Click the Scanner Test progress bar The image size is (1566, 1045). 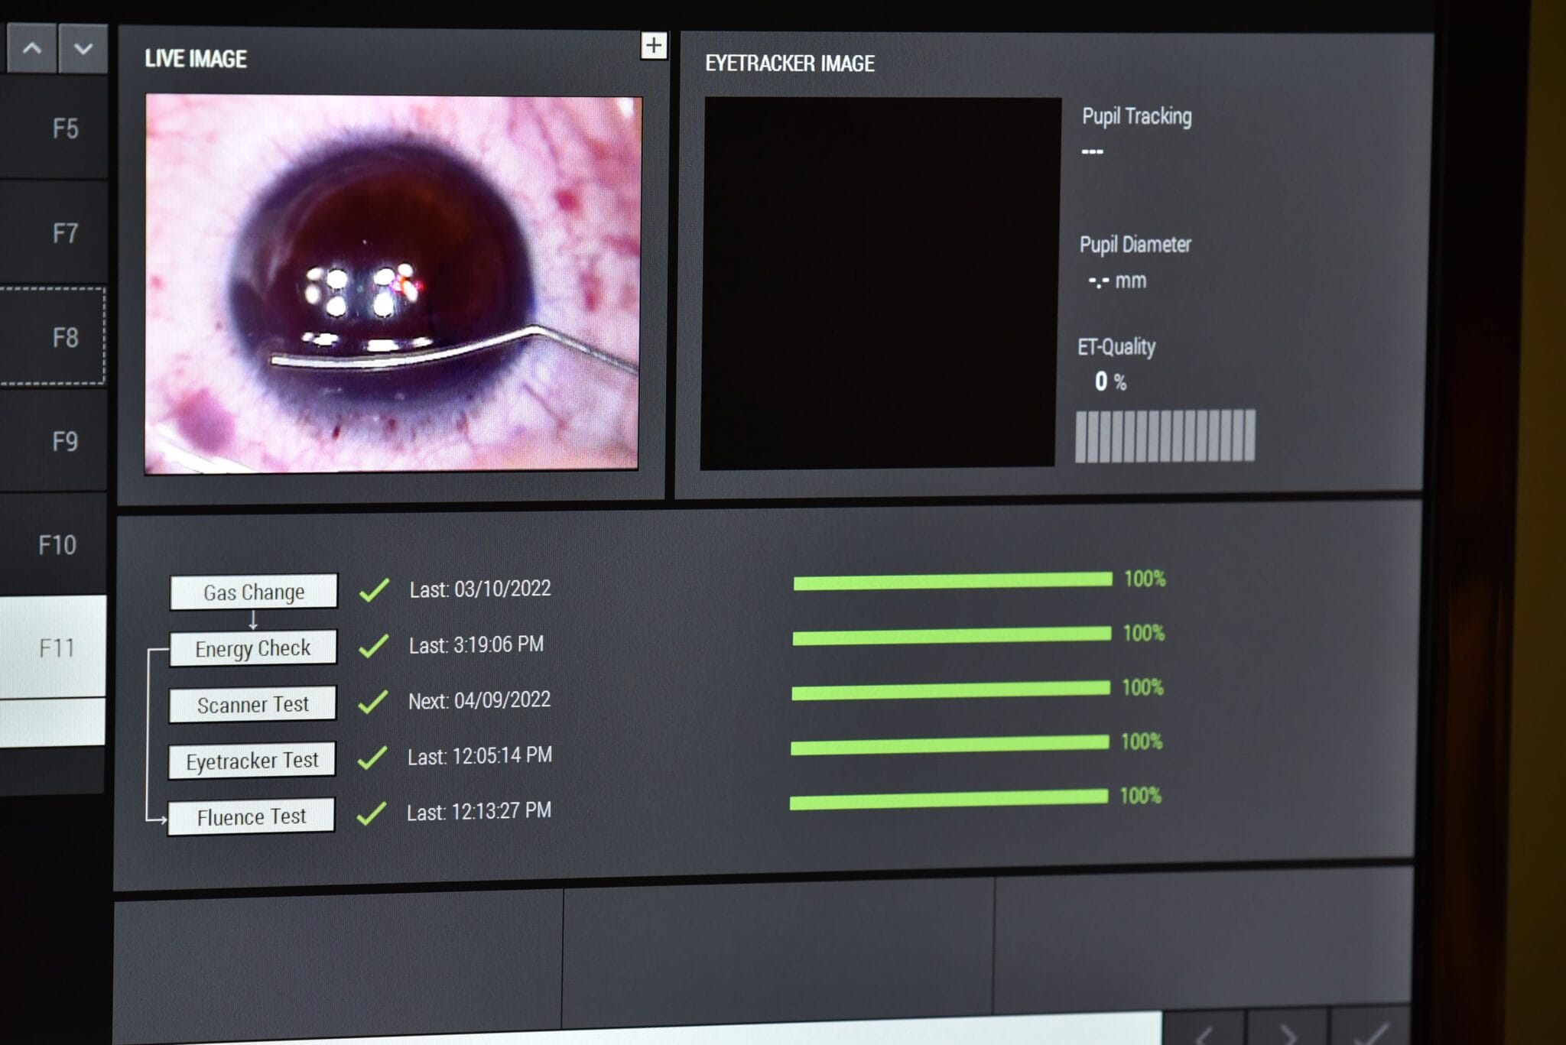[x=951, y=690]
